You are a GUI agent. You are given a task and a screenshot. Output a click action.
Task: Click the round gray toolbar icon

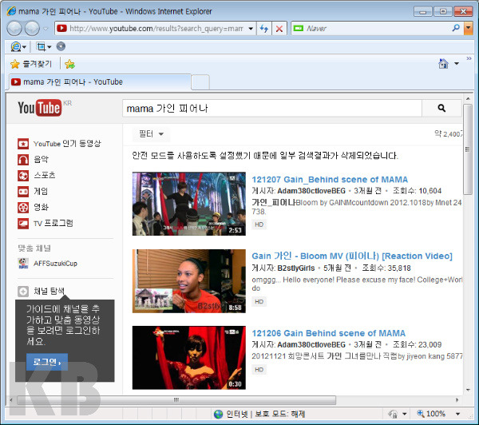point(61,46)
